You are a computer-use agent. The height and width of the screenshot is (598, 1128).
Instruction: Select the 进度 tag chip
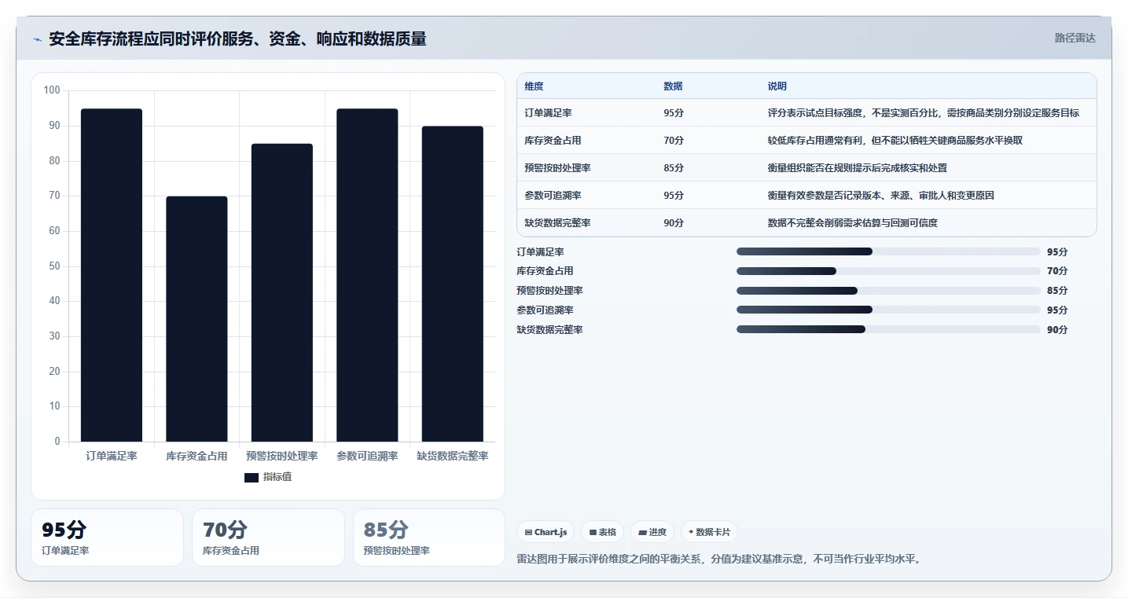[x=652, y=532]
